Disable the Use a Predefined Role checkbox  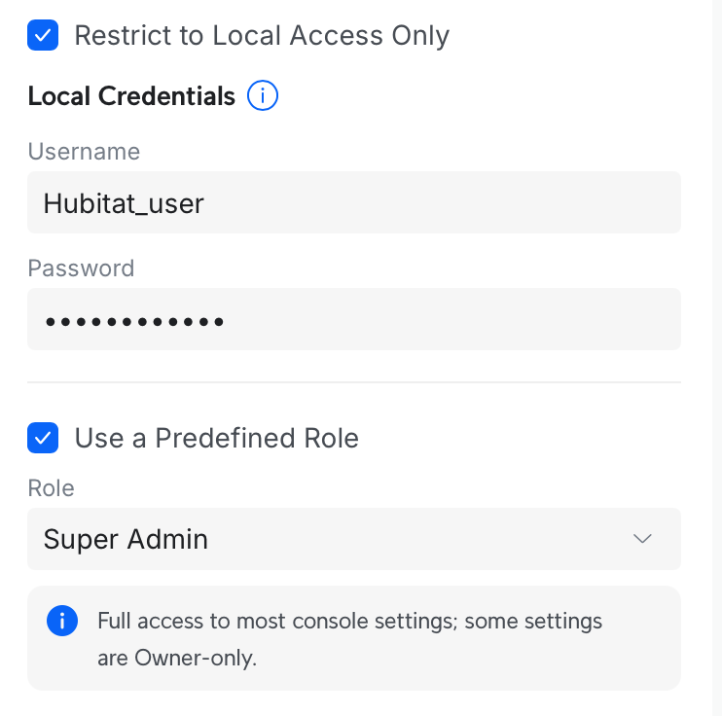click(43, 438)
